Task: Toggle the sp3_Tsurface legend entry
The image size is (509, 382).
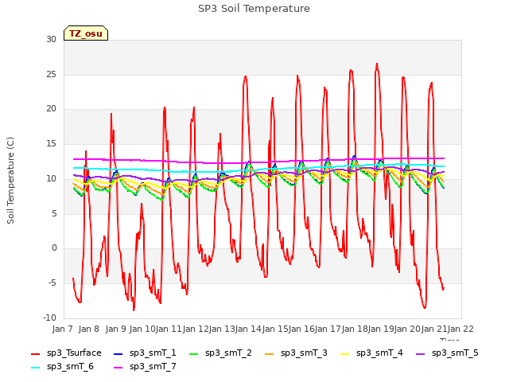Action: (x=66, y=353)
